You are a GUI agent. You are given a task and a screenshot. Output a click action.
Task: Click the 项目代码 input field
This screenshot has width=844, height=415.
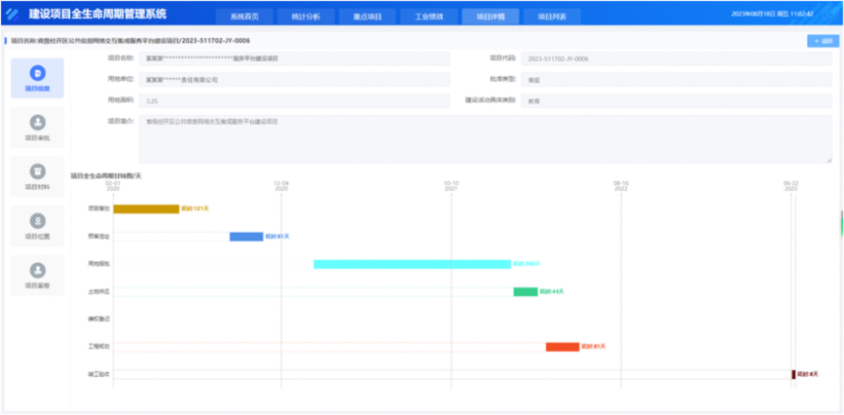pos(676,58)
